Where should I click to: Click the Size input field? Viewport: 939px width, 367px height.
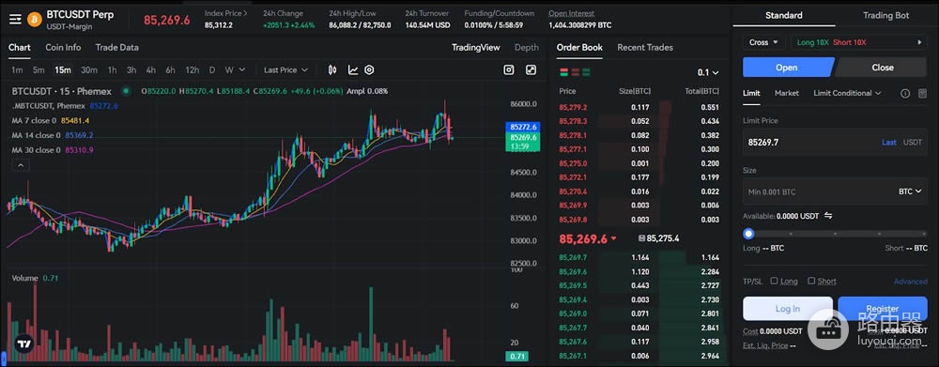point(835,191)
